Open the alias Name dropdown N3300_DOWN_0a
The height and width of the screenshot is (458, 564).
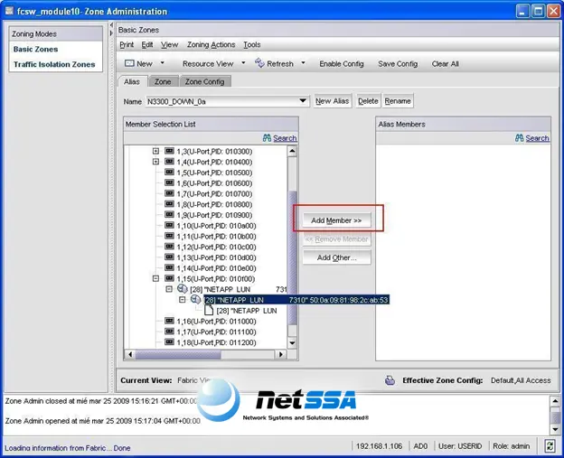pos(303,101)
